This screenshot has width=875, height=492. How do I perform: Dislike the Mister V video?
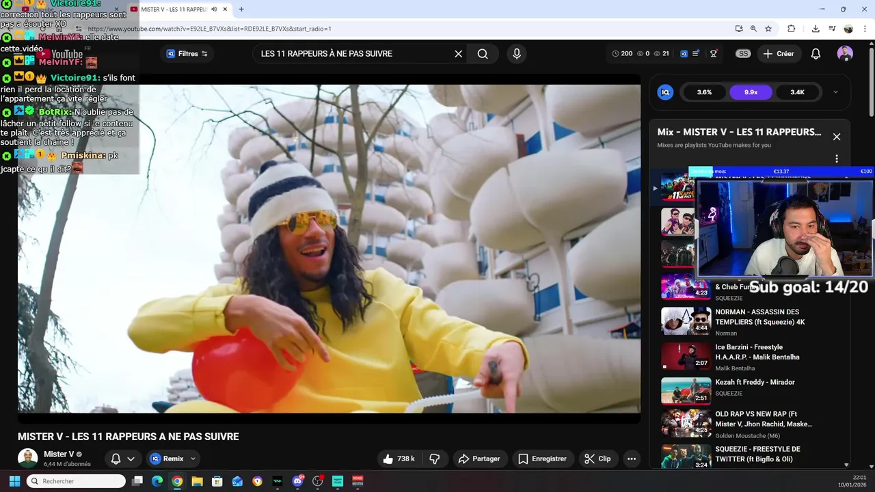pos(434,459)
